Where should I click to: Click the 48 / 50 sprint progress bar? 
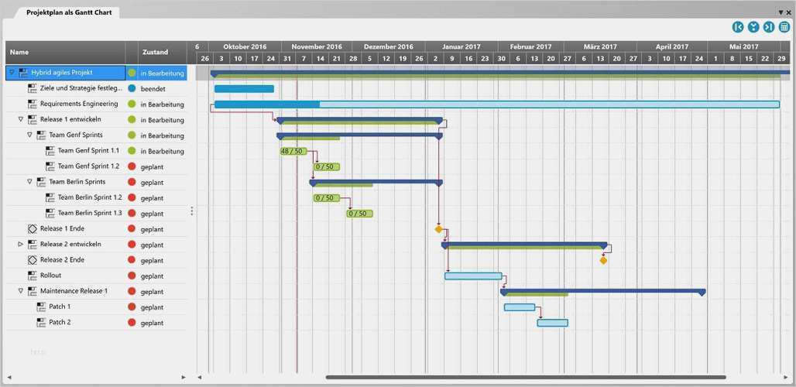point(293,151)
